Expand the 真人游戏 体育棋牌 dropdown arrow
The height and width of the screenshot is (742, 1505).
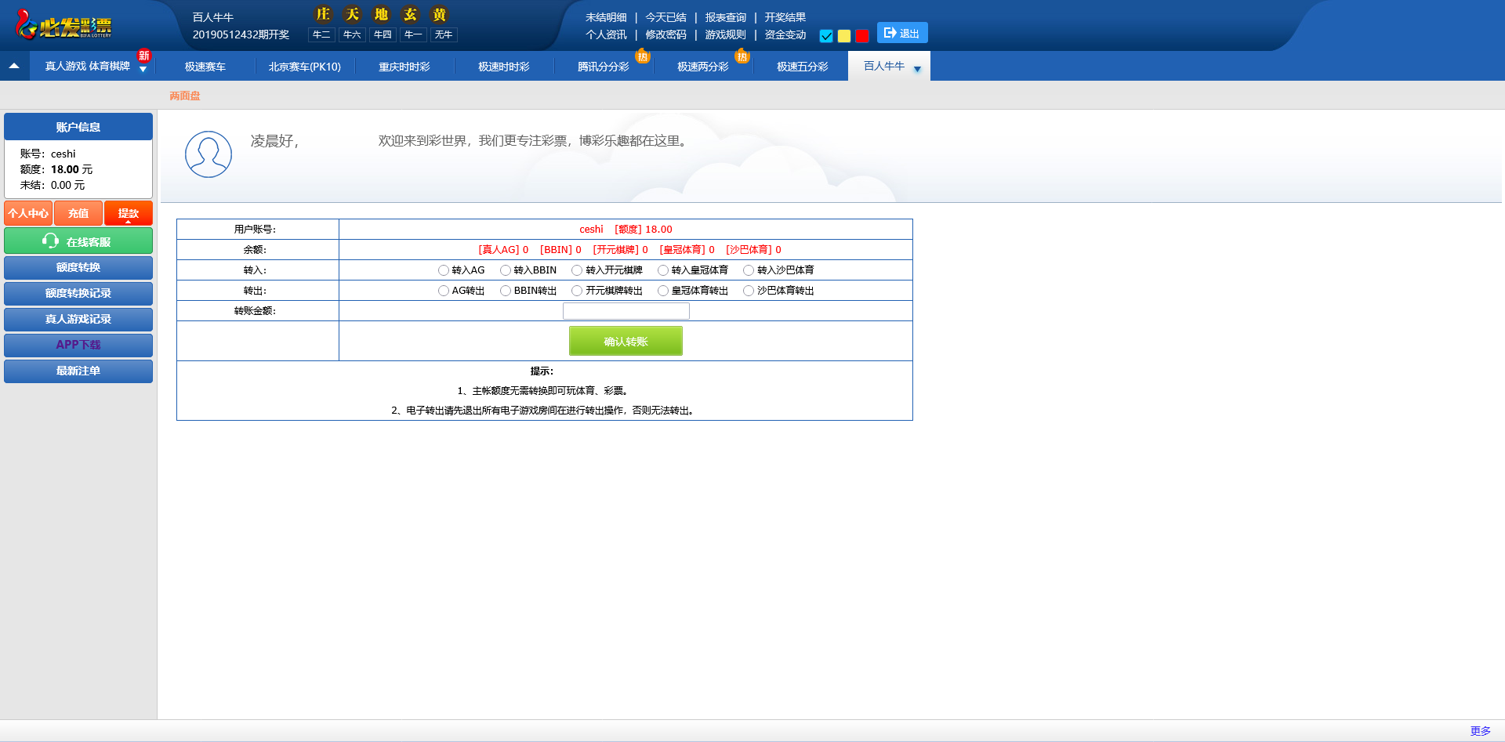143,69
